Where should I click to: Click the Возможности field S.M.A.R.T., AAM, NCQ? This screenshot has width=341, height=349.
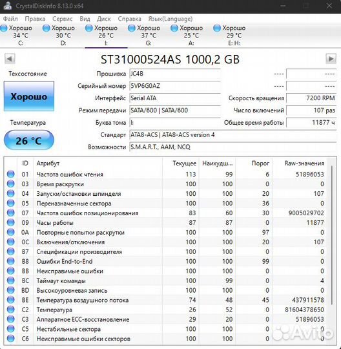click(x=232, y=147)
